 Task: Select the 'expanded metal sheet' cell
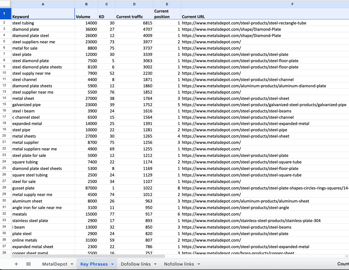(x=43, y=247)
